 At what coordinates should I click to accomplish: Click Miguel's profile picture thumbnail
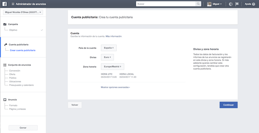[209, 4]
